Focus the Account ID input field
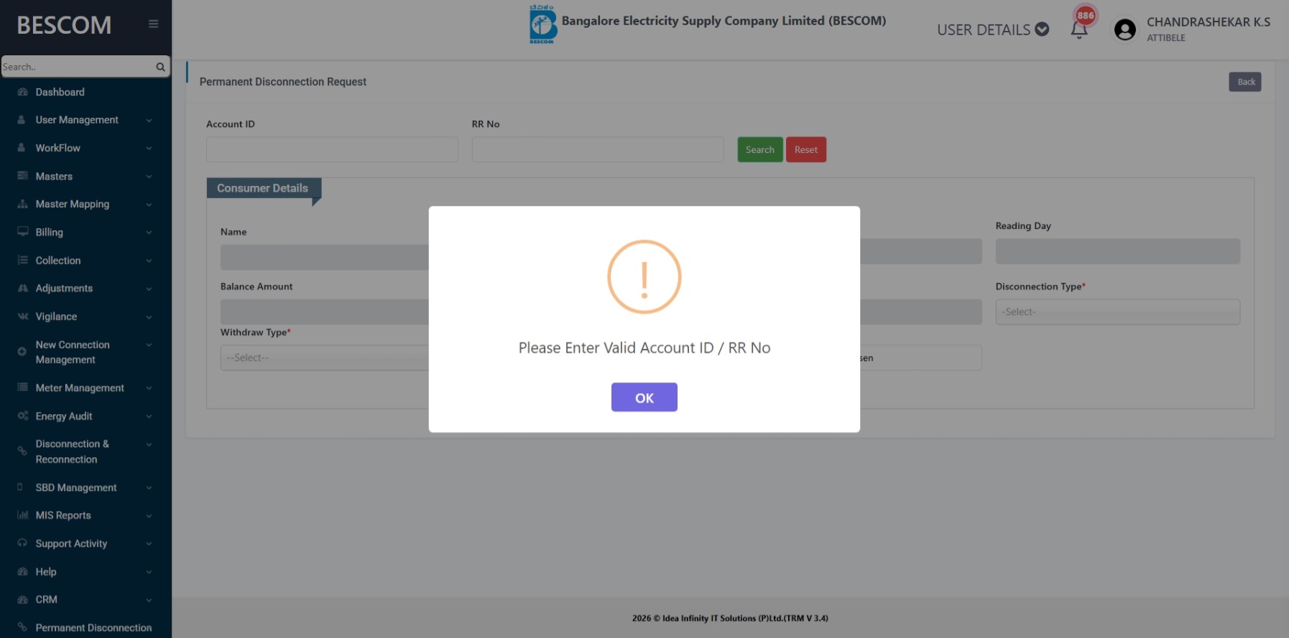 [332, 149]
